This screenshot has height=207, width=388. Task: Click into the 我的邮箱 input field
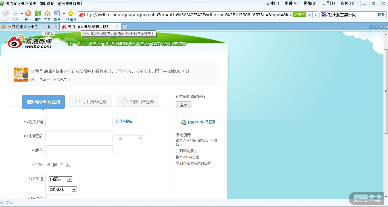click(x=79, y=122)
